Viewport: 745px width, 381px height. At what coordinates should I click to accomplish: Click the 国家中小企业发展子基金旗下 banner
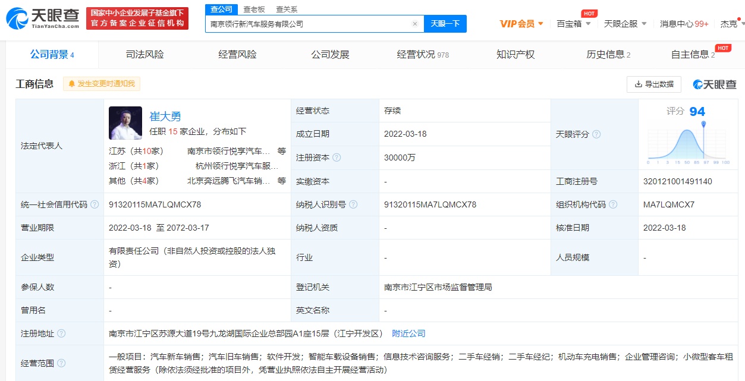pyautogui.click(x=137, y=18)
